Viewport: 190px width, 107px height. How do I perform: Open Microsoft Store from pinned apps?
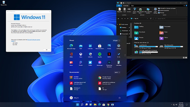pos(100,47)
